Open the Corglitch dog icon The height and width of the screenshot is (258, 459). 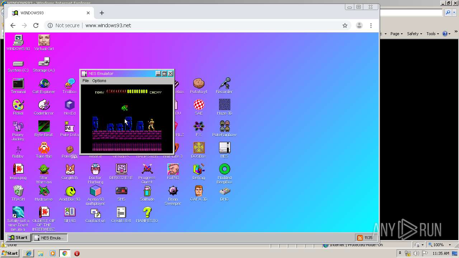70,172
